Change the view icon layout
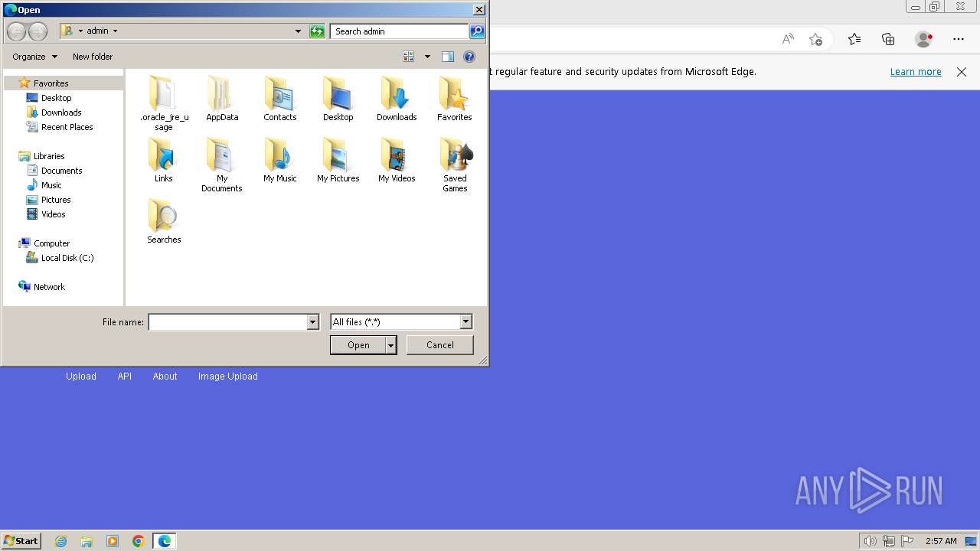 (x=409, y=57)
